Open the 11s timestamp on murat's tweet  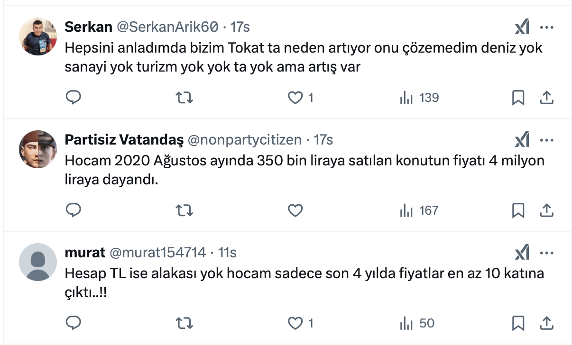(227, 253)
